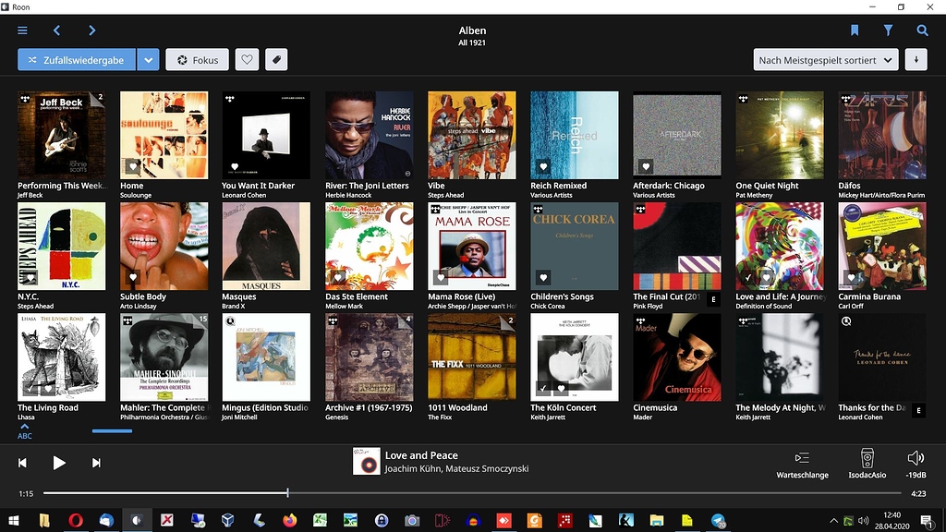Click the filter funnel icon
946x532 pixels.
coord(888,30)
